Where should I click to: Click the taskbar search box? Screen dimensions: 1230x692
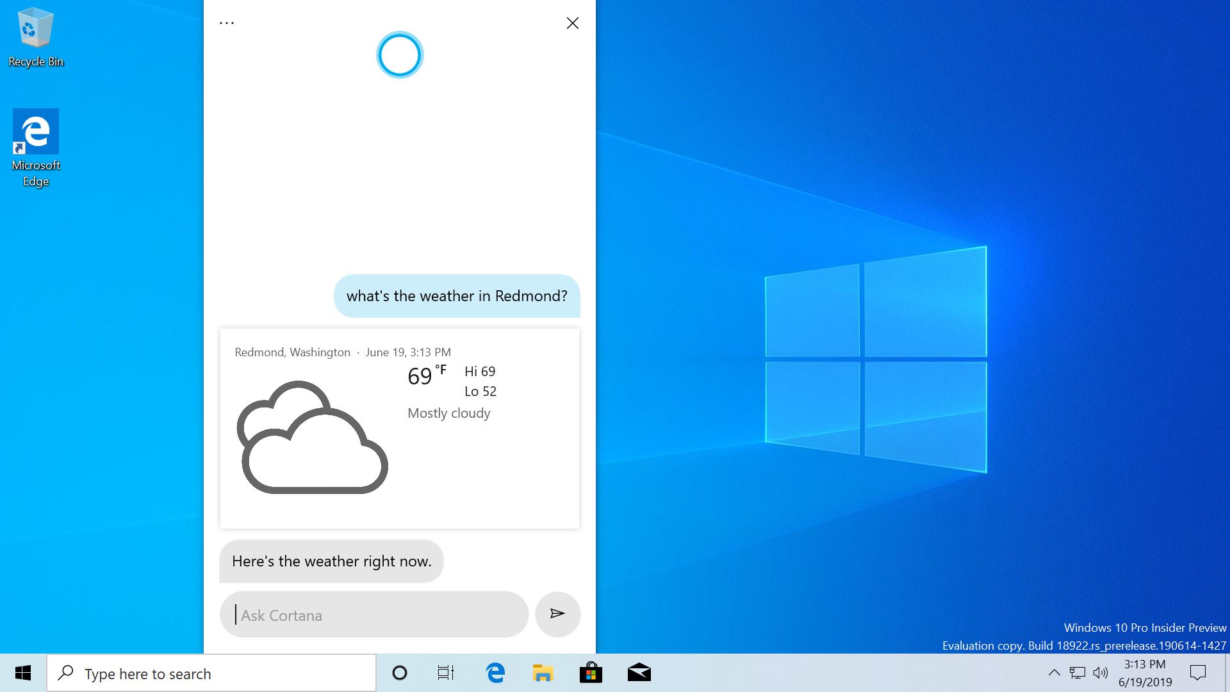[x=211, y=673]
